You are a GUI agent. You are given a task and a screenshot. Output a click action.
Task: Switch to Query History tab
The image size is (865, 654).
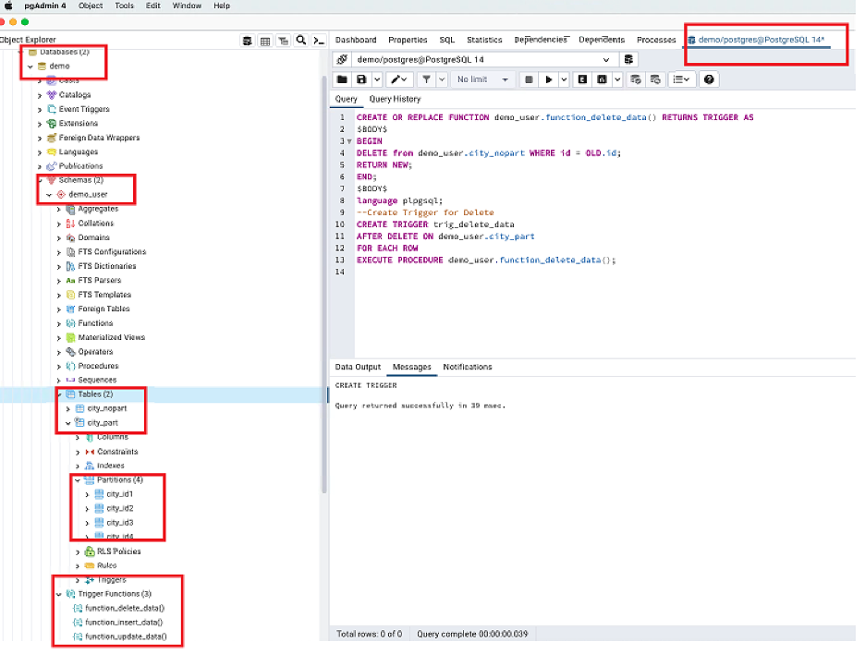tap(395, 99)
